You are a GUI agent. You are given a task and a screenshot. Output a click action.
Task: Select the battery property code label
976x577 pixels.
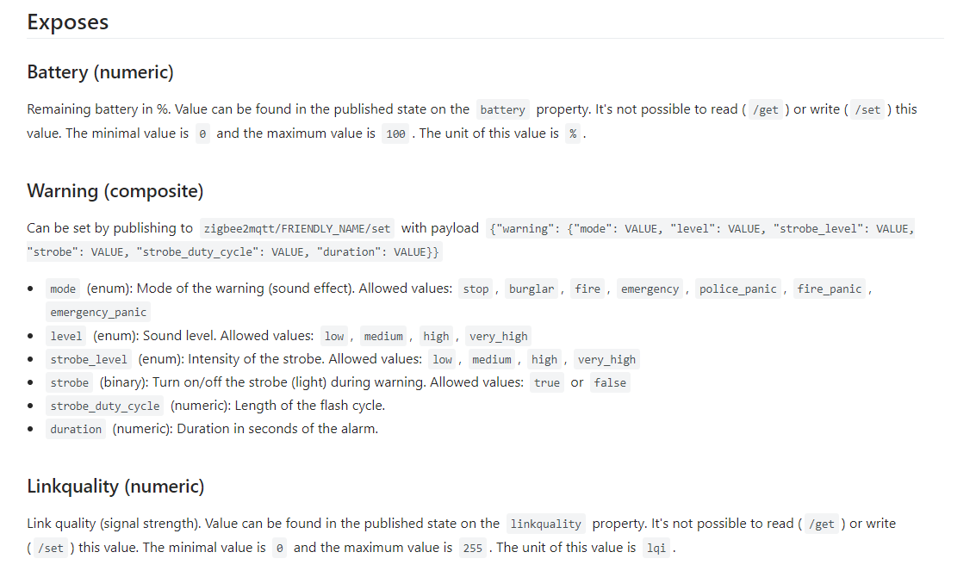(502, 110)
